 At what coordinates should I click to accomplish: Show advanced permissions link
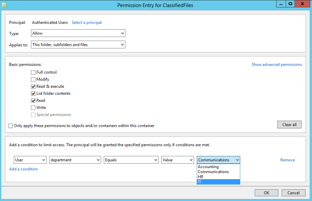coord(277,65)
